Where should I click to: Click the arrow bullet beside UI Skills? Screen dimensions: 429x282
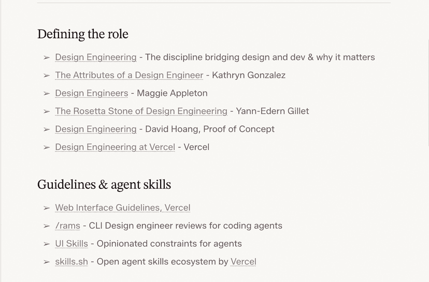pyautogui.click(x=47, y=244)
